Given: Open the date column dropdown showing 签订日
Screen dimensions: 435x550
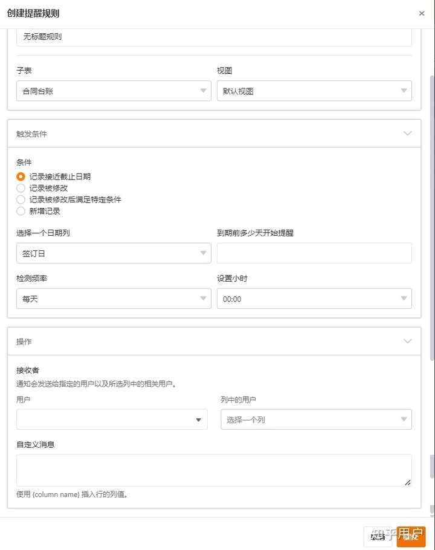Looking at the screenshot, I should pos(114,253).
